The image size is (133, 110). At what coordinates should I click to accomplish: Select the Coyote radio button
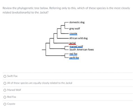click(5, 104)
